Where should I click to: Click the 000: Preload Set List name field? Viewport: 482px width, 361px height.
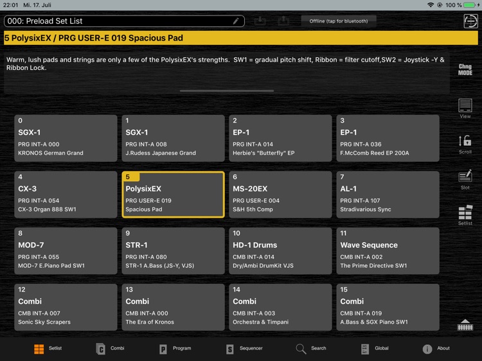[124, 21]
